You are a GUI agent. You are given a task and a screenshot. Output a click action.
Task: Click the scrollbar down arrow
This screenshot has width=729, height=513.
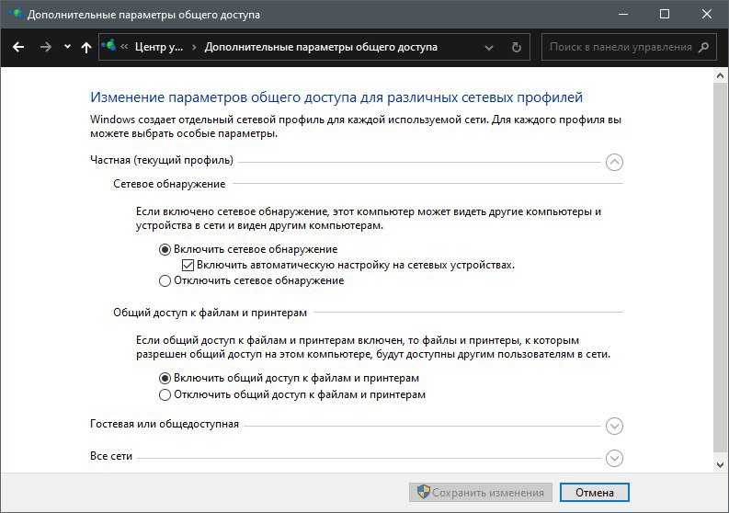pyautogui.click(x=720, y=464)
